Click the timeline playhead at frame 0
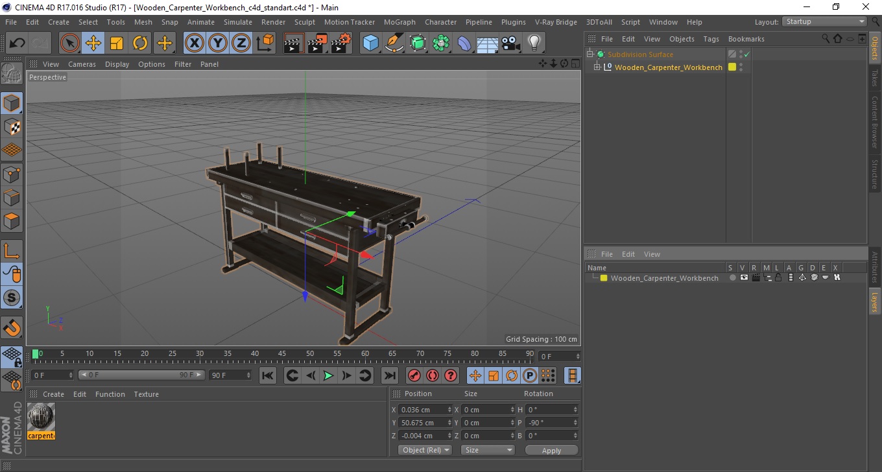 point(35,354)
